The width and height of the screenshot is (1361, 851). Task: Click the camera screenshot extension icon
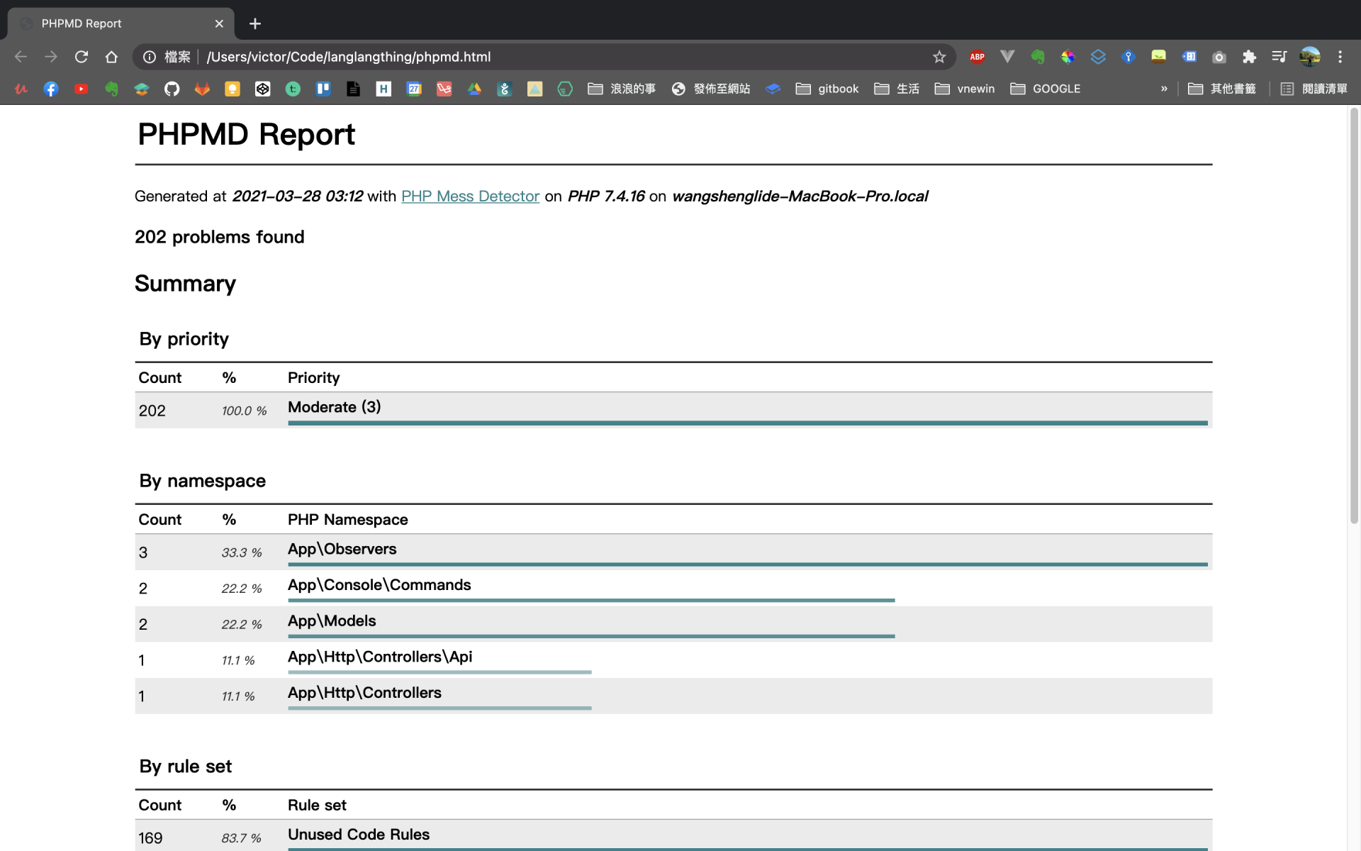(x=1219, y=57)
